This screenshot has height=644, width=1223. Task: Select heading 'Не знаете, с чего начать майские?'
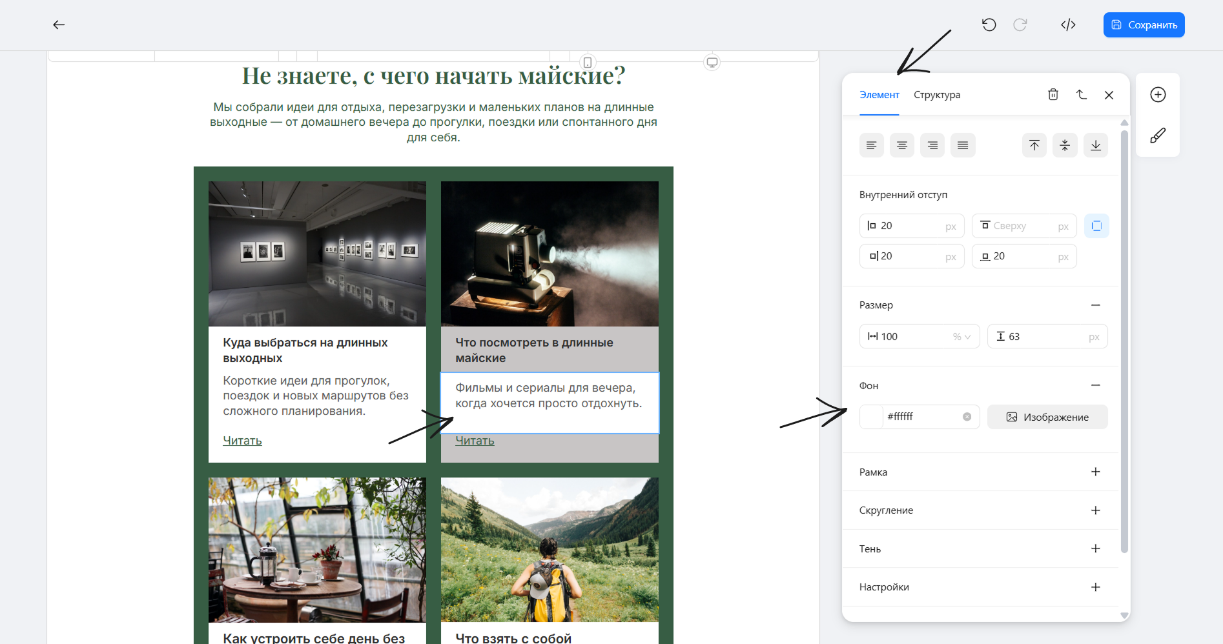(x=433, y=75)
